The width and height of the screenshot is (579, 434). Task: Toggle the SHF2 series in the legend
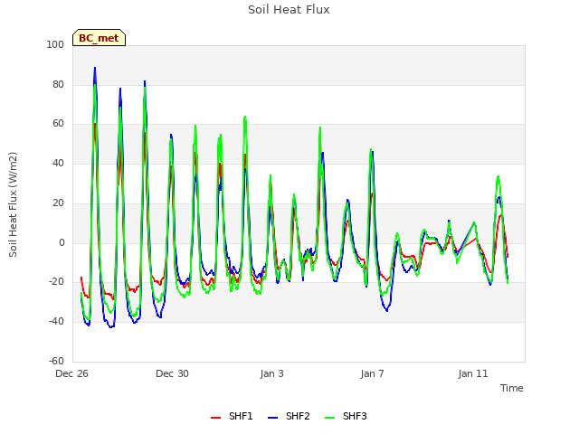(x=289, y=416)
